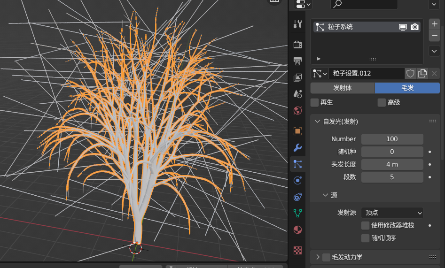This screenshot has width=445, height=268.
Task: Toggle particle system viewport display icon
Action: (x=402, y=27)
